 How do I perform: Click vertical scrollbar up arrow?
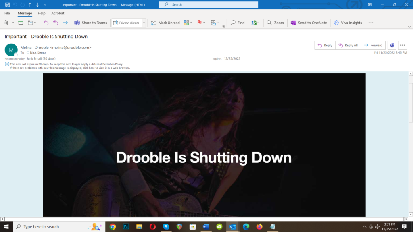point(410,74)
